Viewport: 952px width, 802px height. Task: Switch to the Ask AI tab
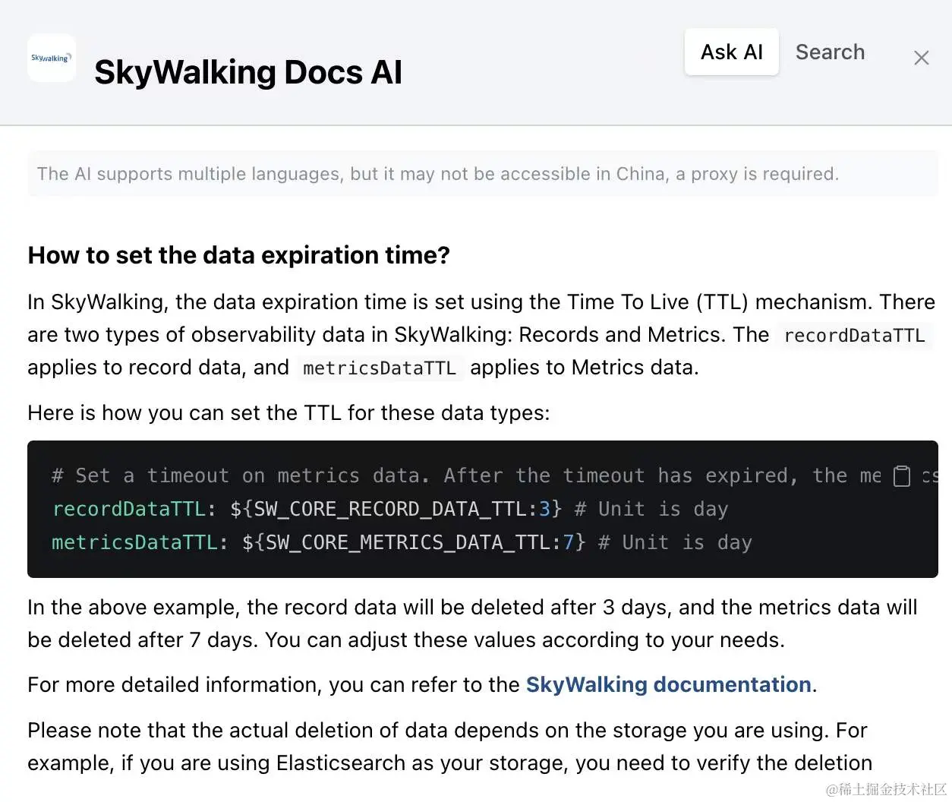coord(731,52)
